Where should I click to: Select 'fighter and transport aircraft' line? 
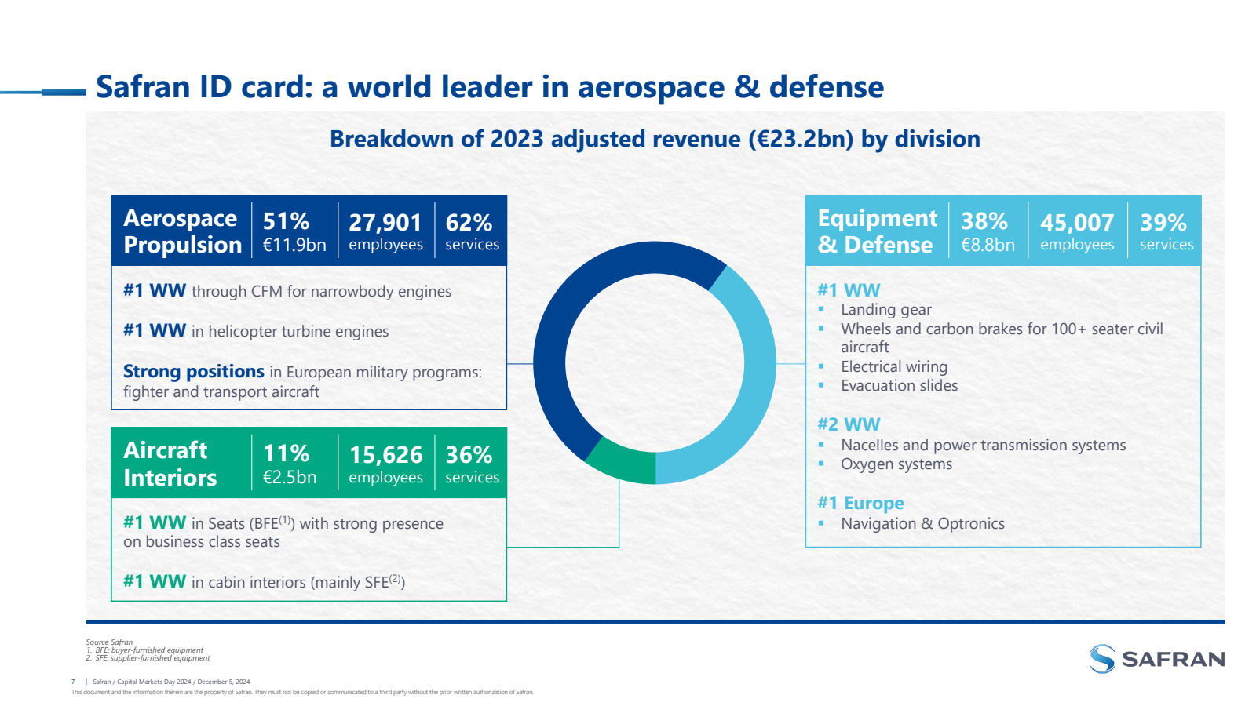click(221, 391)
